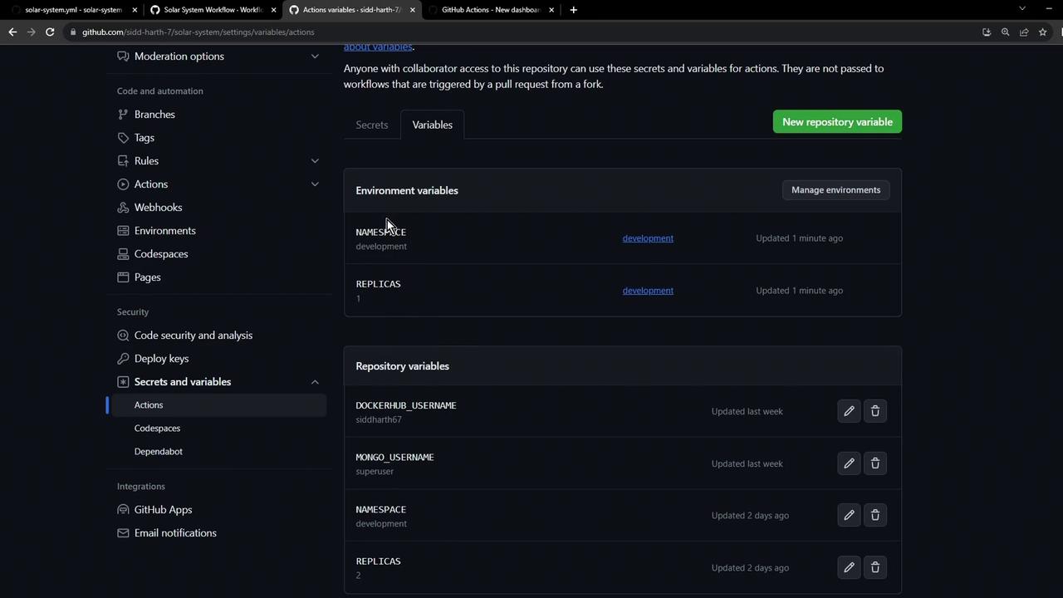
Task: Click the "Secrets and variables" sidebar label
Action: tap(183, 382)
